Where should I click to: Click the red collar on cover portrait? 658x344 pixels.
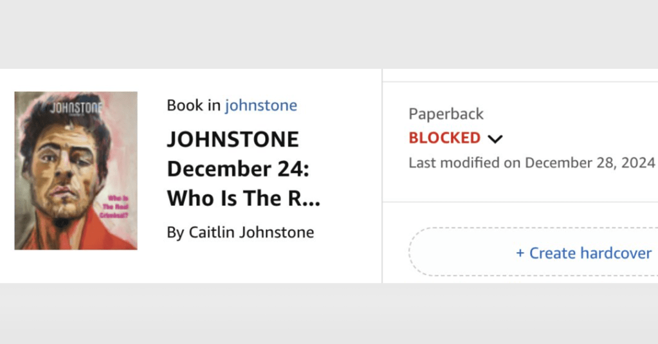point(96,238)
